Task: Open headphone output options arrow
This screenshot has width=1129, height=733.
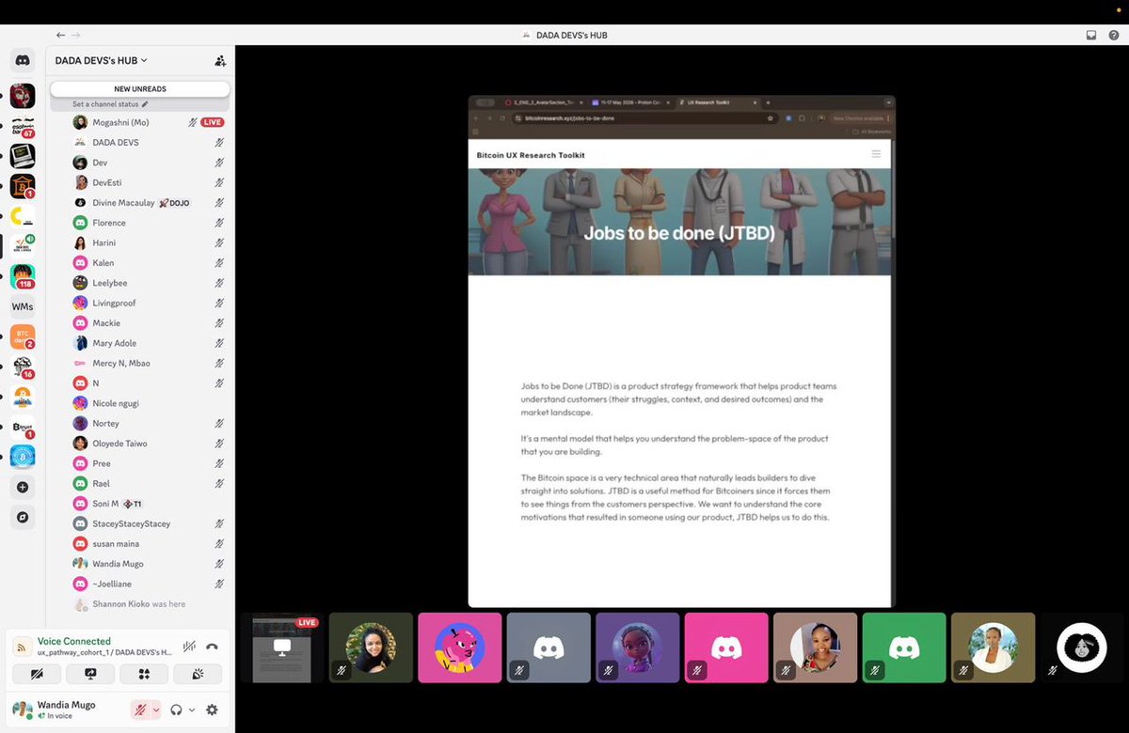Action: tap(192, 710)
